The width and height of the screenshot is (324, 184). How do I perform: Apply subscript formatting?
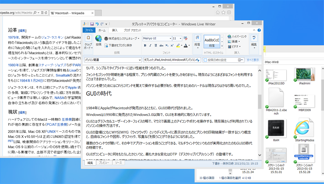tap(166, 45)
